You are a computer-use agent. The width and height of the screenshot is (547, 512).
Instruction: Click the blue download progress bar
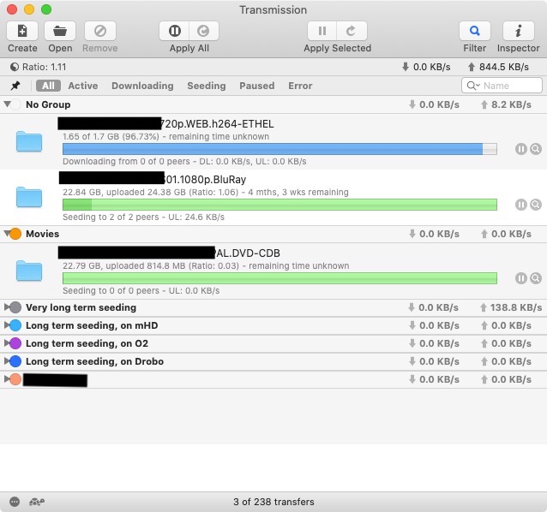click(x=280, y=149)
